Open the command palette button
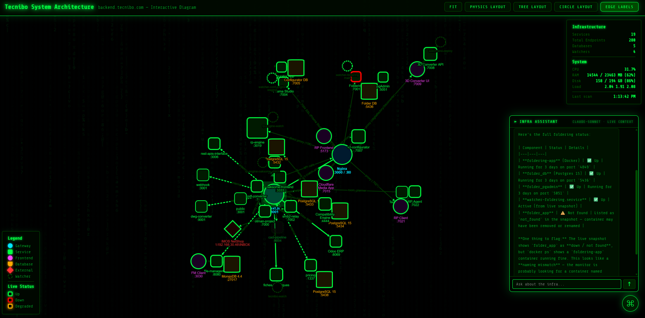Screen dimensions: 645x318 [x=630, y=303]
